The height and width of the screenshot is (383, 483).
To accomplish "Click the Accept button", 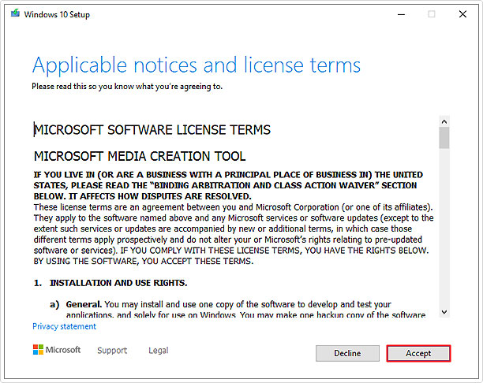I will [x=418, y=353].
